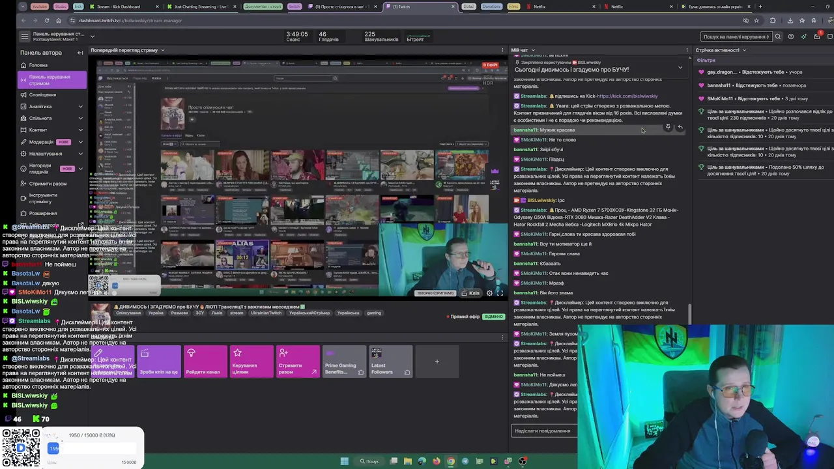
Task: Open the dashboard help question icon
Action: (x=791, y=36)
